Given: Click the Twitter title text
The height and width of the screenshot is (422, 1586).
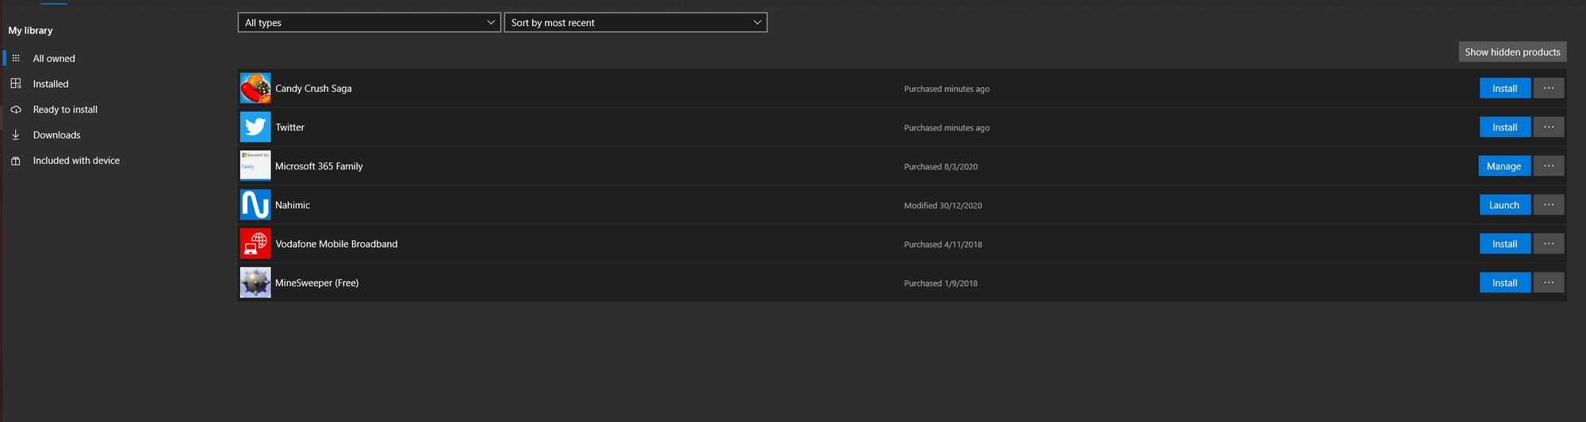Looking at the screenshot, I should coord(290,127).
